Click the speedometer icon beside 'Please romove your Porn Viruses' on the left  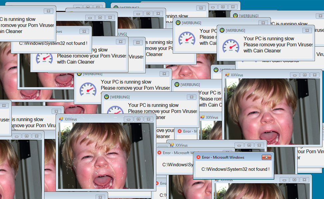[44, 59]
